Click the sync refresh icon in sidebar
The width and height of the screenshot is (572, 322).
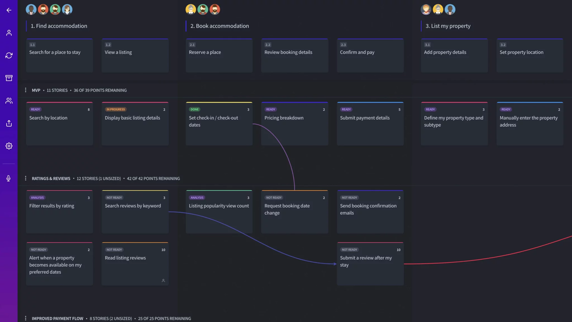(9, 55)
